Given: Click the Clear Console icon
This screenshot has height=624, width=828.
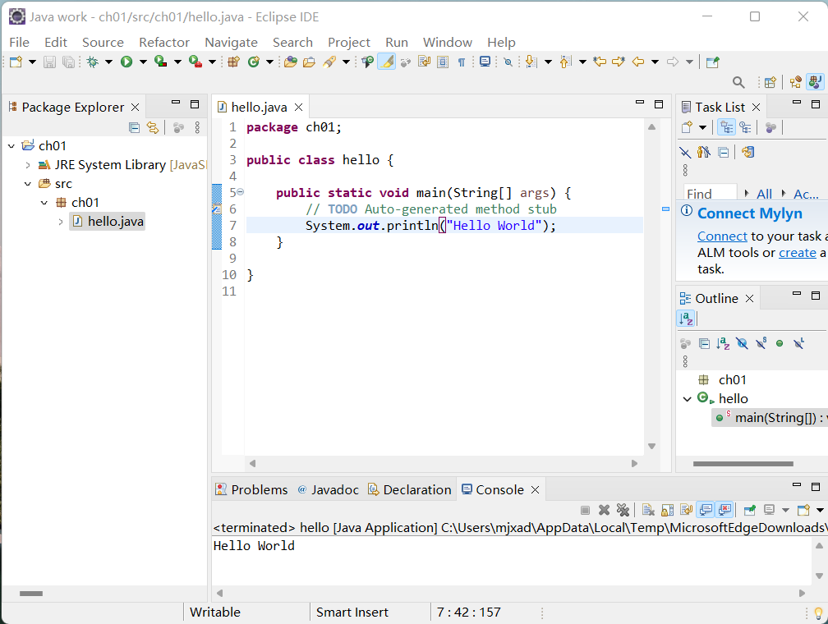Looking at the screenshot, I should point(648,510).
